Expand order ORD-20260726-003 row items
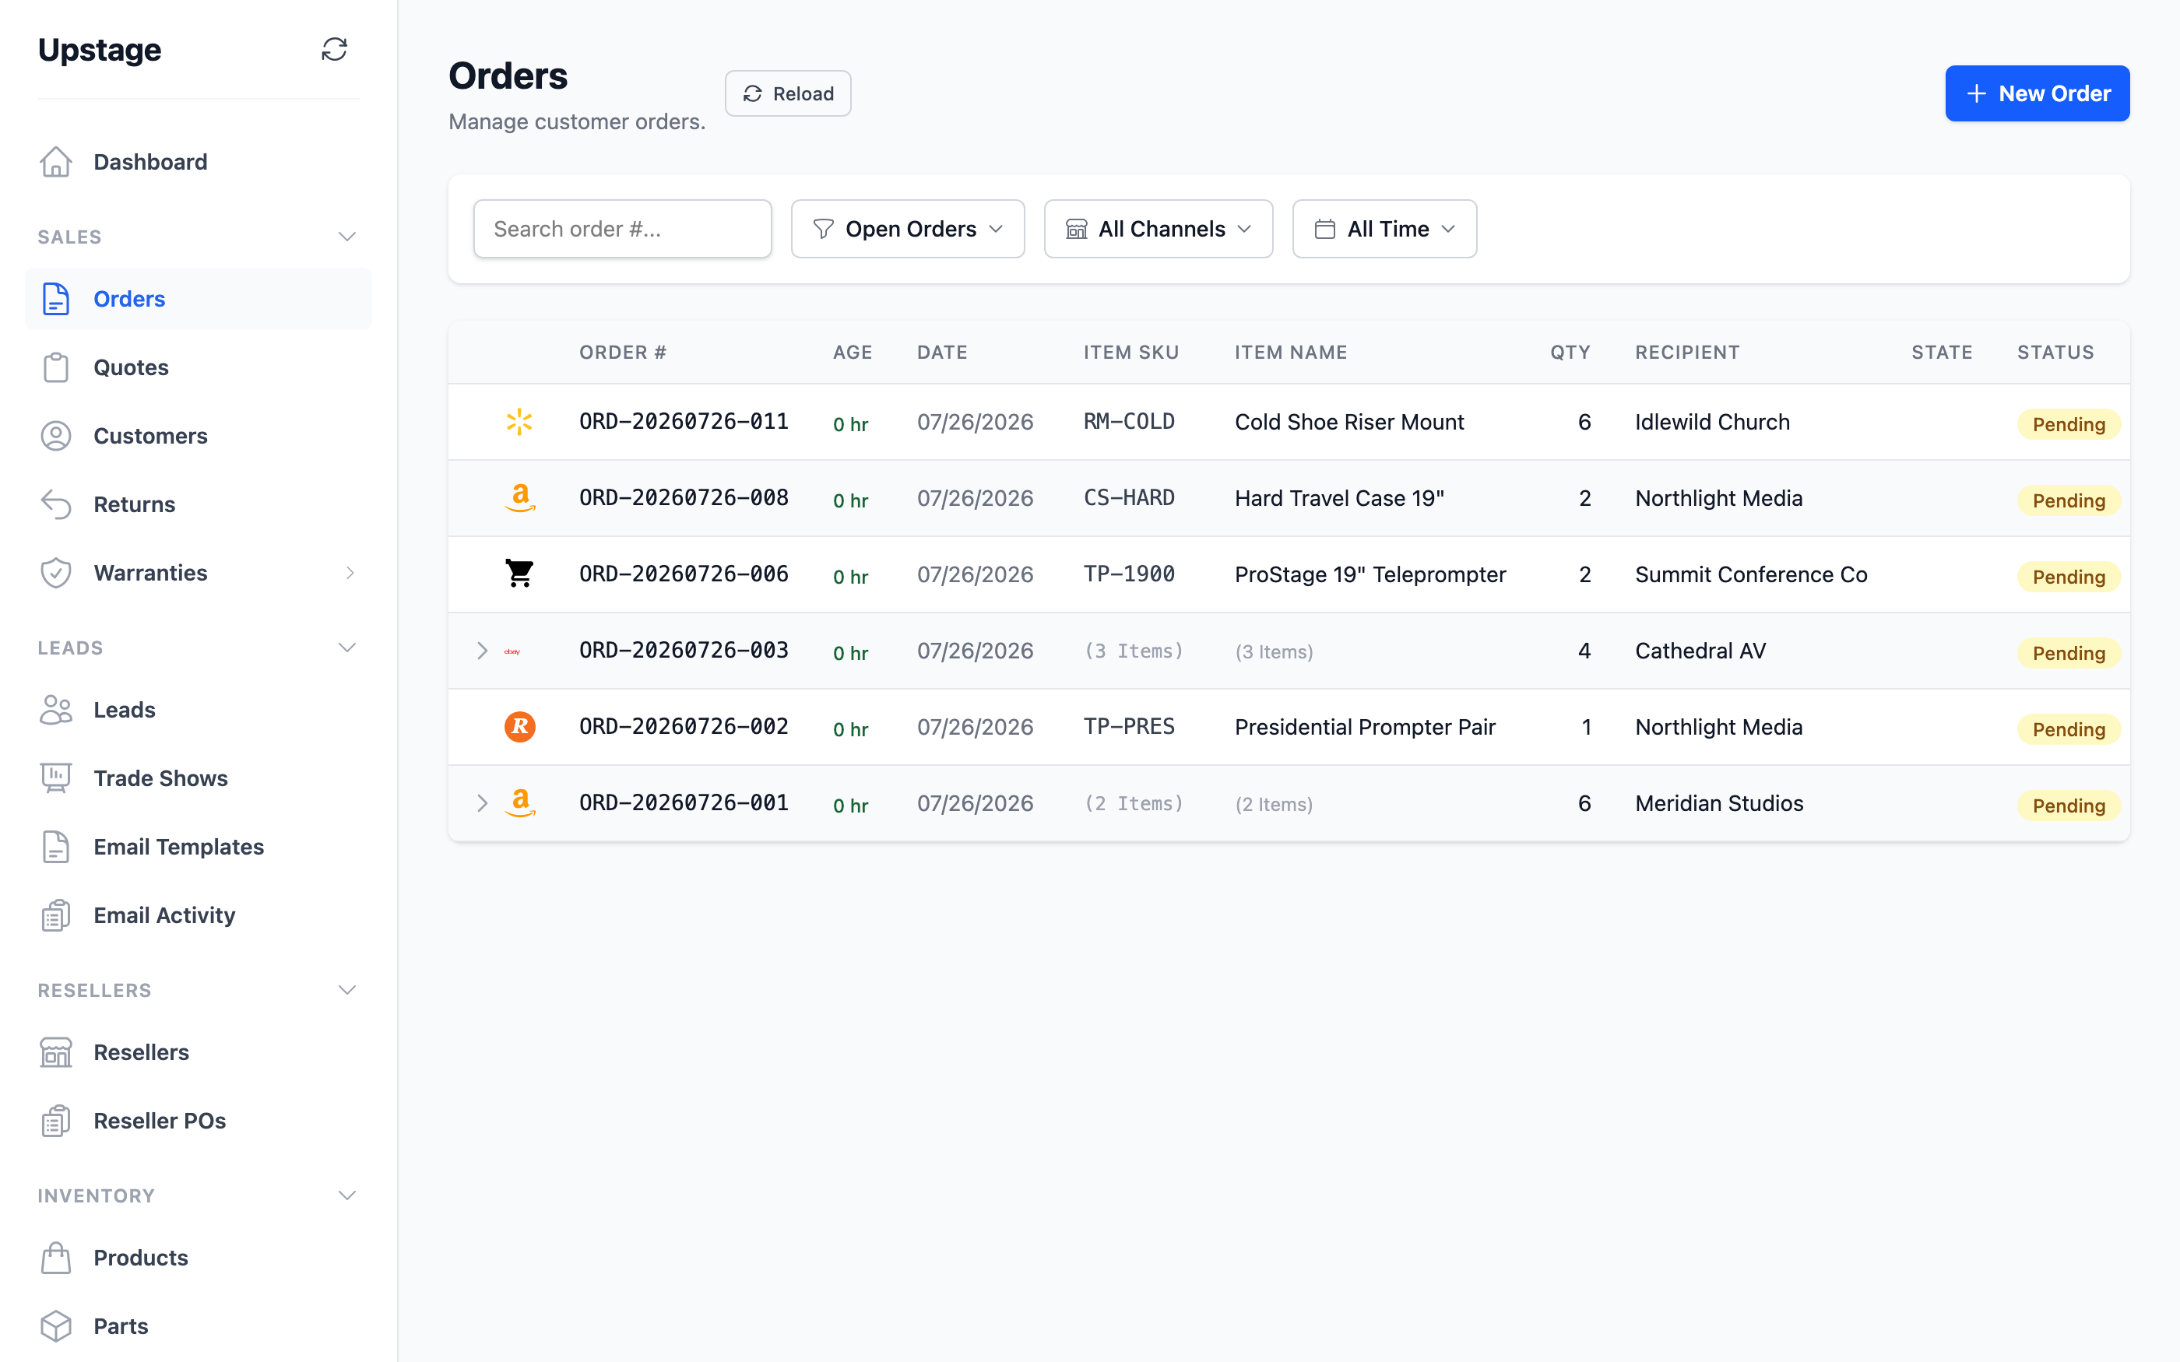The image size is (2180, 1362). point(482,651)
